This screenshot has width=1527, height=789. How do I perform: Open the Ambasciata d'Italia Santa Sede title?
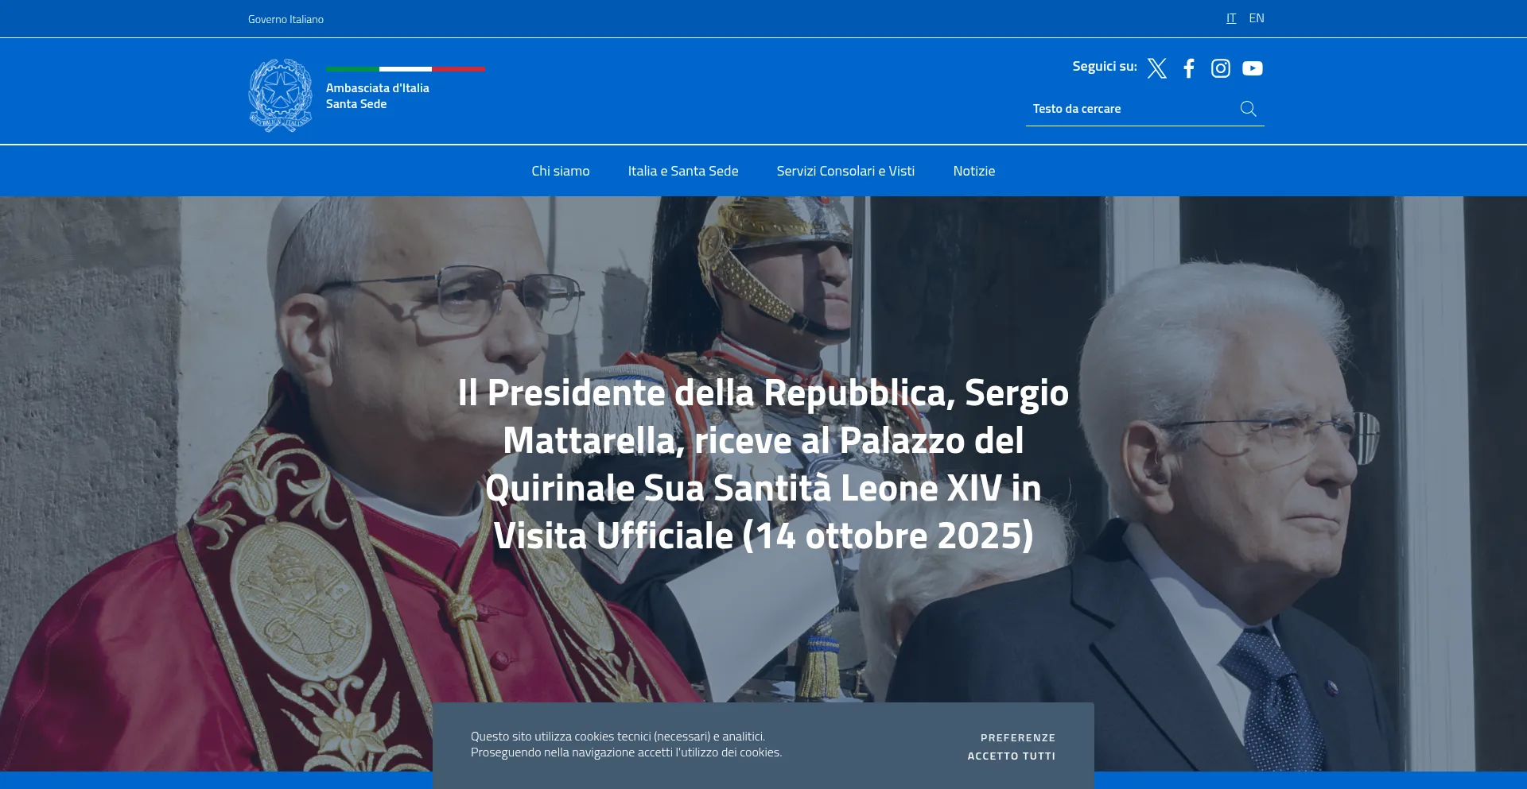point(378,96)
